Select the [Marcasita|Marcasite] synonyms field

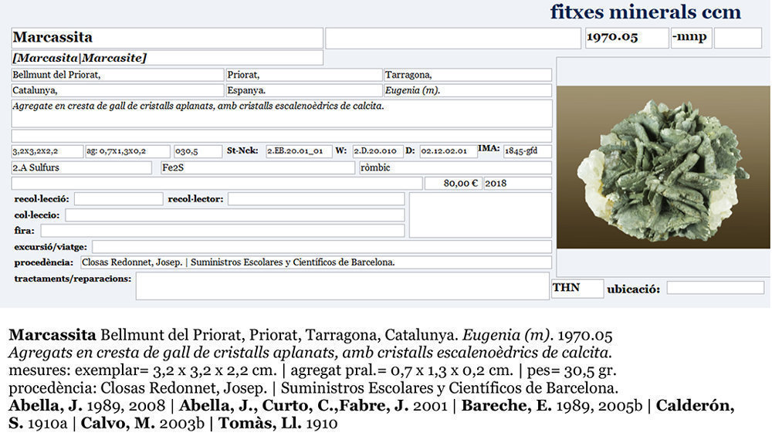click(167, 58)
